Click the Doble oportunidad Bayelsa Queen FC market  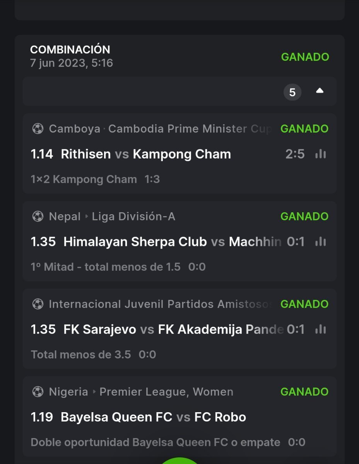(x=155, y=442)
